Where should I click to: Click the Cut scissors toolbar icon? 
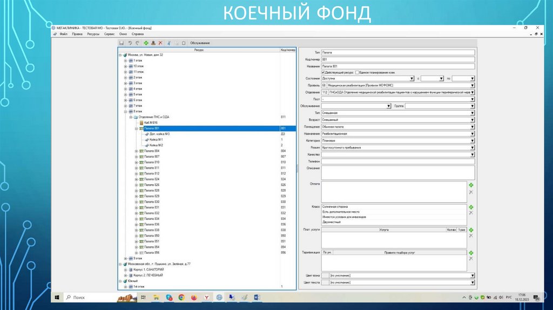pos(169,43)
